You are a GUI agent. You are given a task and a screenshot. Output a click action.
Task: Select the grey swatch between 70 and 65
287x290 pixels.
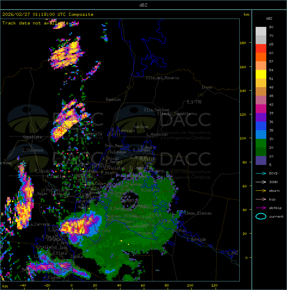(x=261, y=40)
